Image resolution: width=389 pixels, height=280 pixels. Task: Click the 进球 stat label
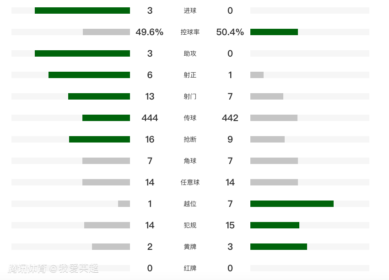coord(190,11)
